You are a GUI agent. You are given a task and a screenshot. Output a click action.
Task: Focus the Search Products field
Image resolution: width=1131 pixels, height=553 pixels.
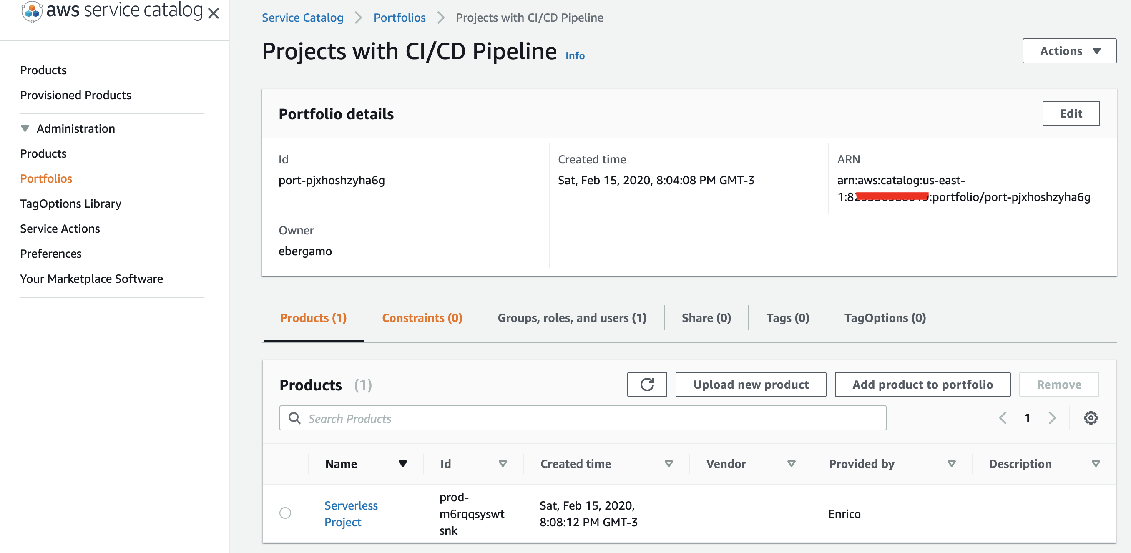click(583, 418)
